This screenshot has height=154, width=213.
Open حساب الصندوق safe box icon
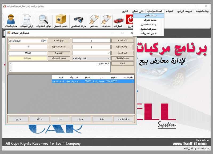coord(61,21)
